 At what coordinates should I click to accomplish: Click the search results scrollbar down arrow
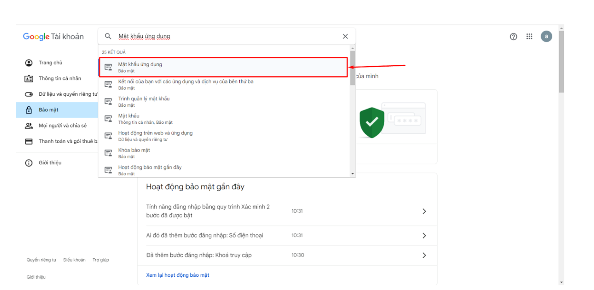click(x=352, y=174)
